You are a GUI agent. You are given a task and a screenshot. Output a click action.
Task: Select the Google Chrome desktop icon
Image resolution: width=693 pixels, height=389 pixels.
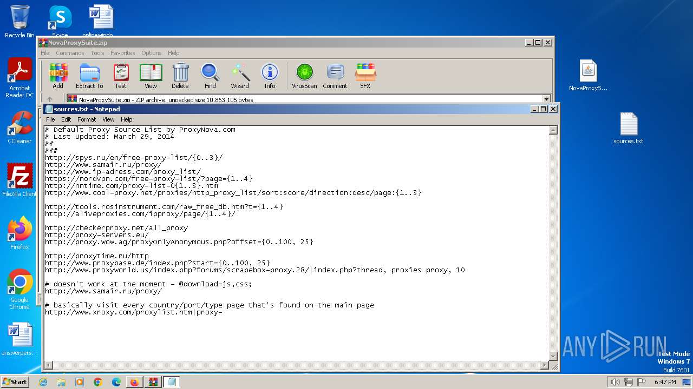pos(19,289)
